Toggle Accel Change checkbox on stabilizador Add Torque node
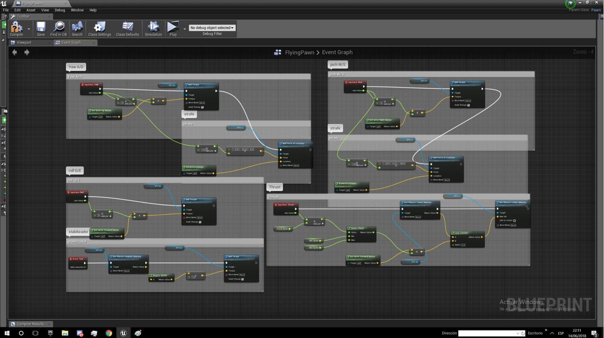The image size is (604, 338). [x=243, y=279]
